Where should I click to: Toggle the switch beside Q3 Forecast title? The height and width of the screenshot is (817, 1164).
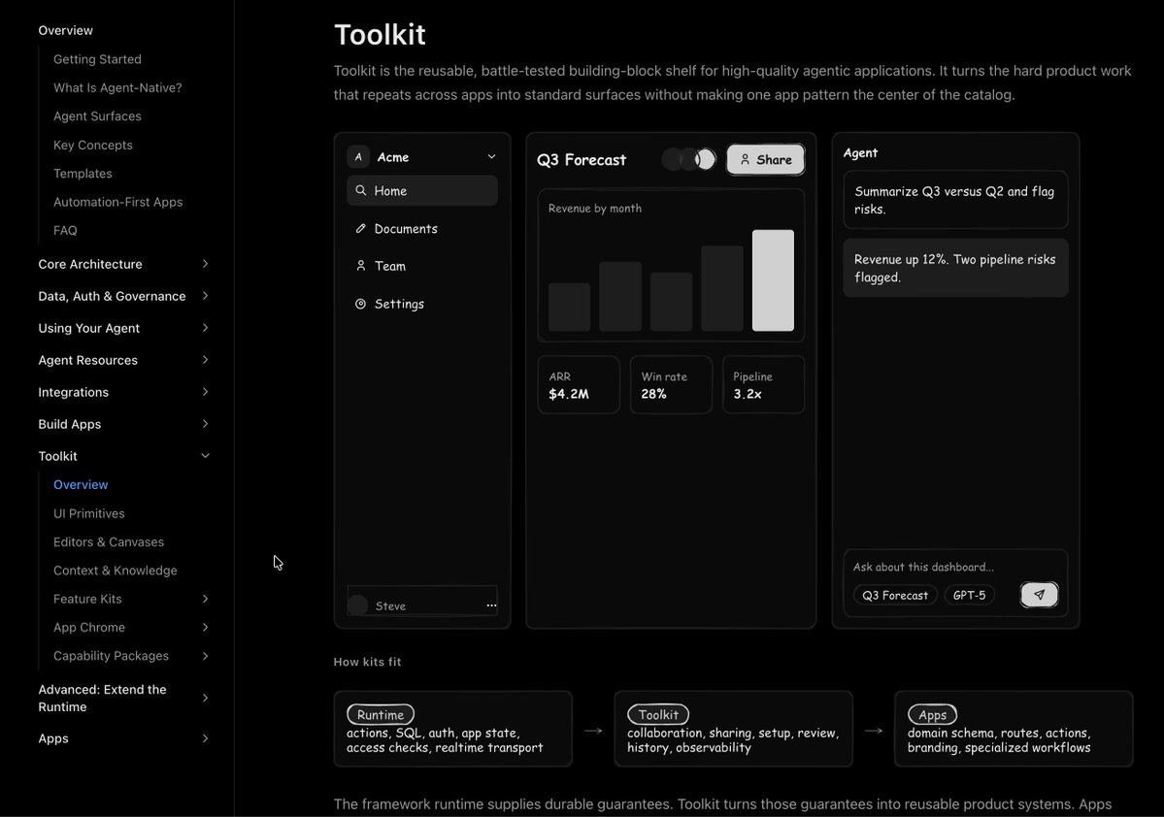[x=689, y=159]
